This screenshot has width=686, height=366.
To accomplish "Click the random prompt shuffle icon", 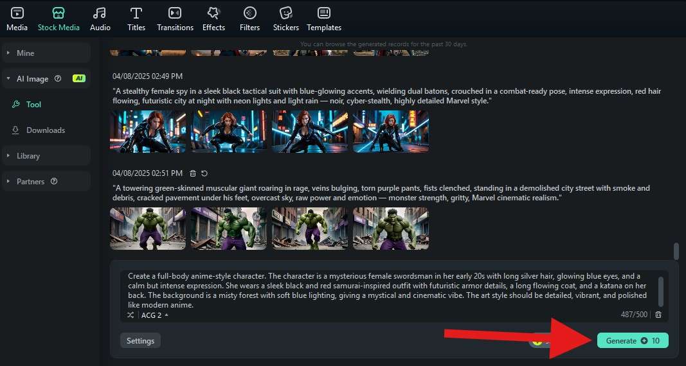I will pos(131,315).
